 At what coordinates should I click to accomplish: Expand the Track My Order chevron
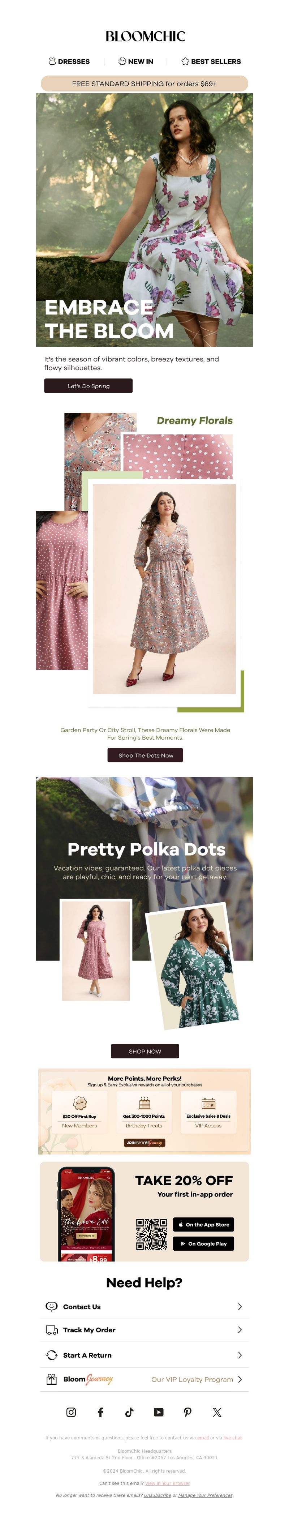click(240, 1329)
